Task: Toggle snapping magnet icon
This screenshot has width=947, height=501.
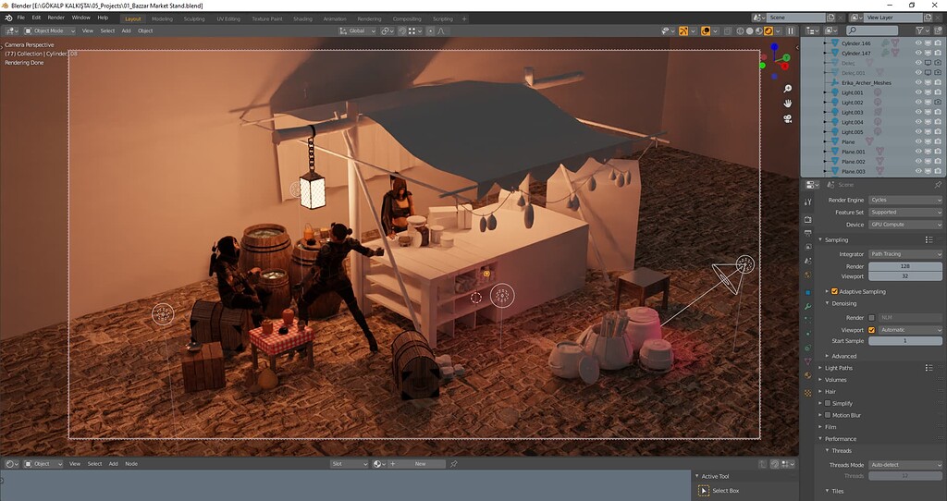Action: tap(401, 31)
